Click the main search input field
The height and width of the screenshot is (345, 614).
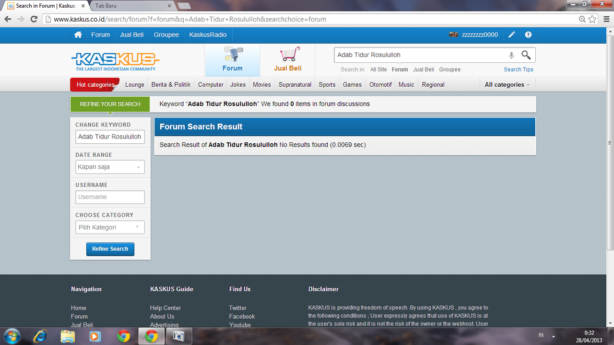pos(420,55)
